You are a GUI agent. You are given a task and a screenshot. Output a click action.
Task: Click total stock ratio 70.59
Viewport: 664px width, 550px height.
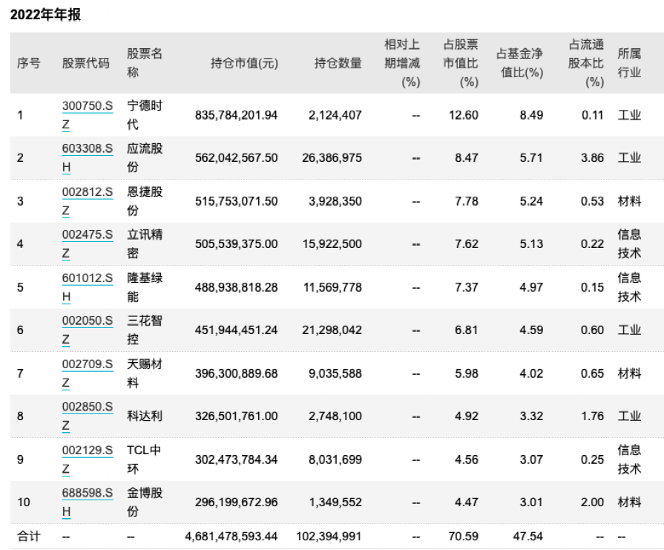coord(464,537)
